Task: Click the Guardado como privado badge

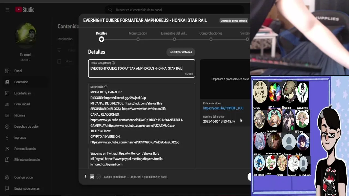Action: click(234, 21)
